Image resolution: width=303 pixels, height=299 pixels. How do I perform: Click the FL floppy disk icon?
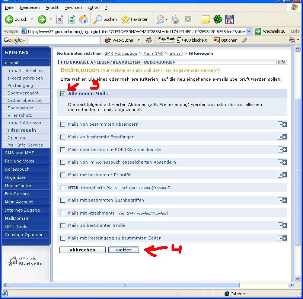(229, 19)
